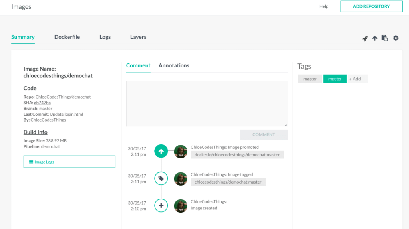This screenshot has width=409, height=229.
Task: Click inside the comment text area
Action: (x=207, y=103)
